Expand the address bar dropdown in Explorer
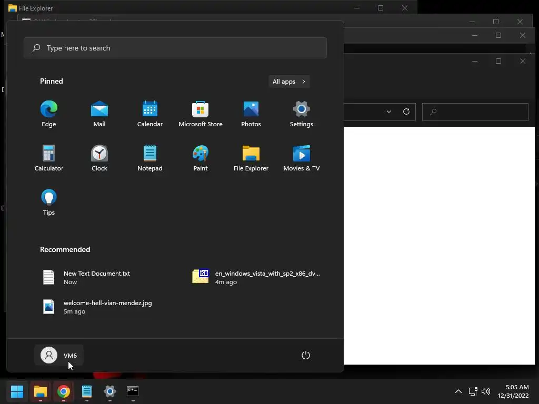The image size is (539, 404). [x=389, y=112]
